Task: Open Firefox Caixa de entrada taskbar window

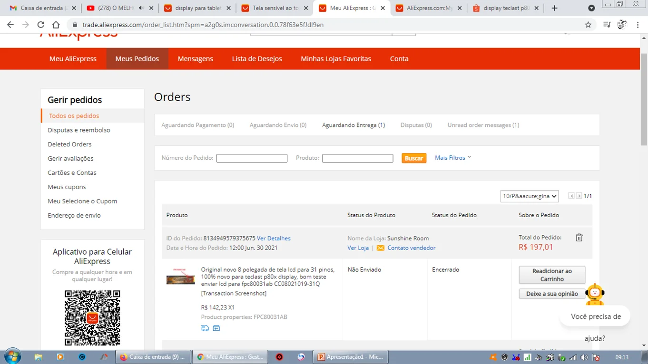Action: (x=153, y=357)
